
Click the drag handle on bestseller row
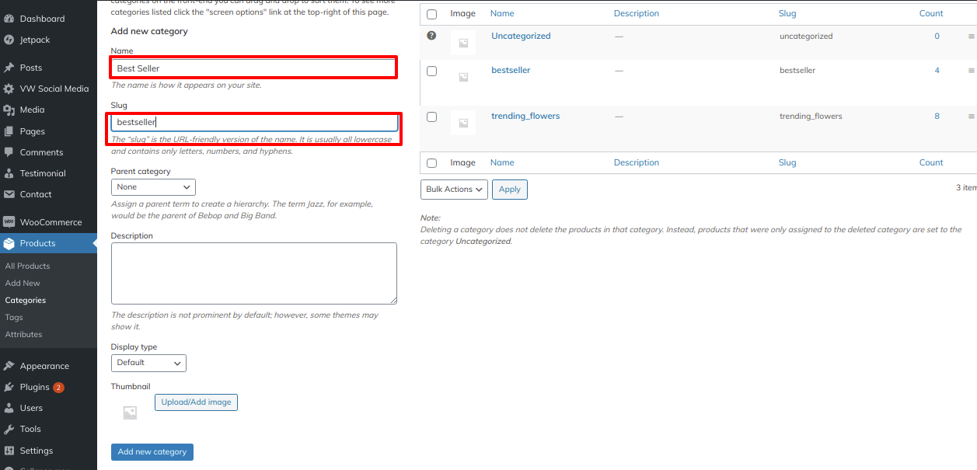(971, 71)
